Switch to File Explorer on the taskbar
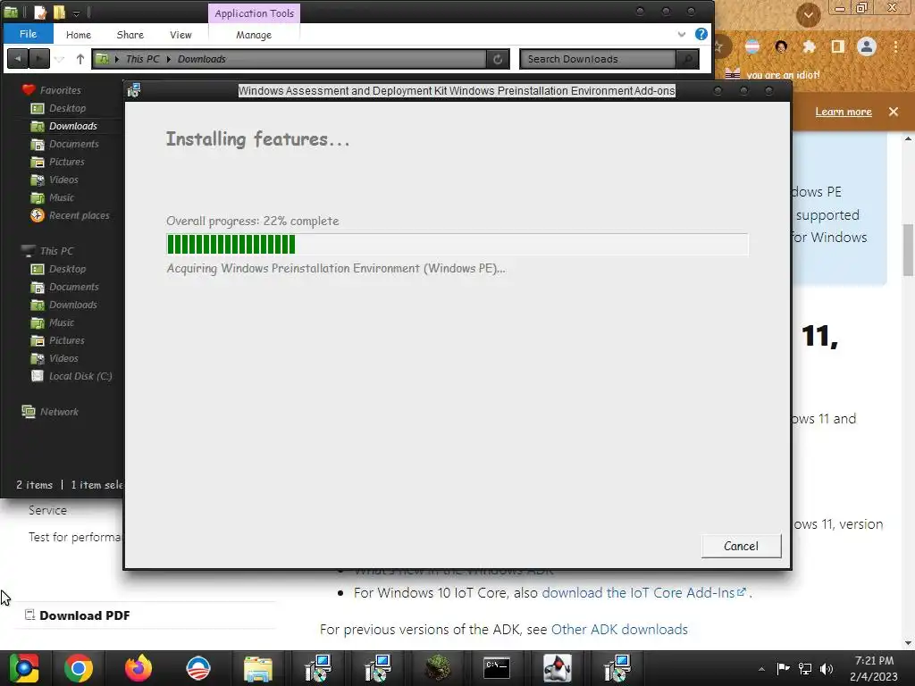Screen dimensions: 915x686 pyautogui.click(x=258, y=668)
